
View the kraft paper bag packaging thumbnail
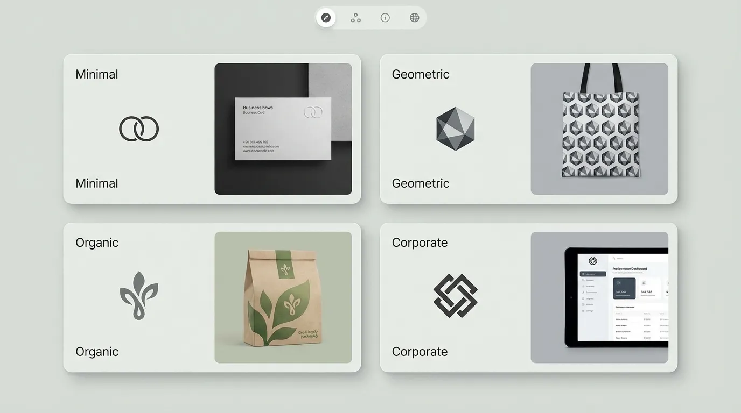point(283,297)
